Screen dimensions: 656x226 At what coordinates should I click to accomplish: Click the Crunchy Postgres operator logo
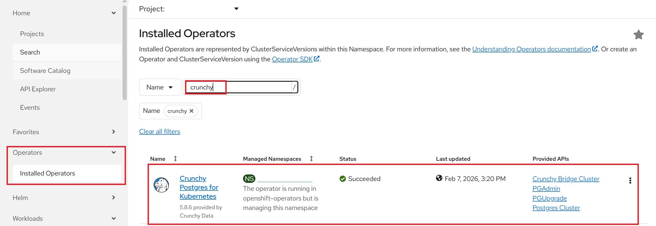click(x=161, y=185)
